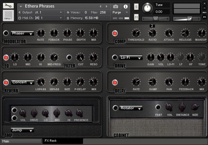Click the Modulator RATE knob
This screenshot has height=145, width=208.
point(41,33)
